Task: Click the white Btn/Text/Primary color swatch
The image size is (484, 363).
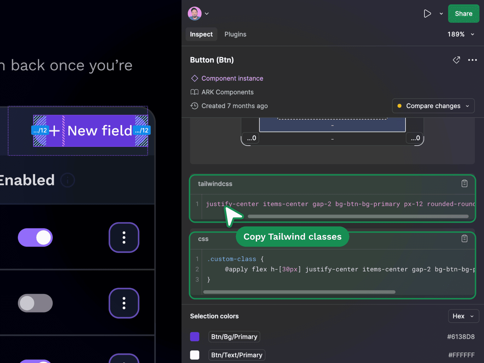Action: [x=195, y=355]
